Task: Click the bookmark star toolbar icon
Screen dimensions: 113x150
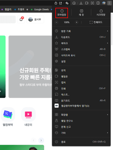Action: [67, 3]
